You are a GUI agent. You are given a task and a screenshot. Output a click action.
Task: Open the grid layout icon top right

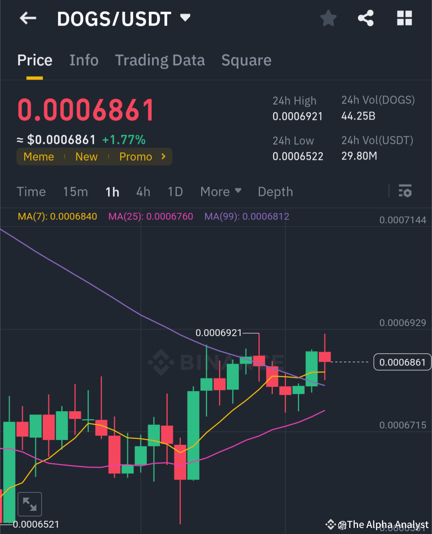[404, 18]
